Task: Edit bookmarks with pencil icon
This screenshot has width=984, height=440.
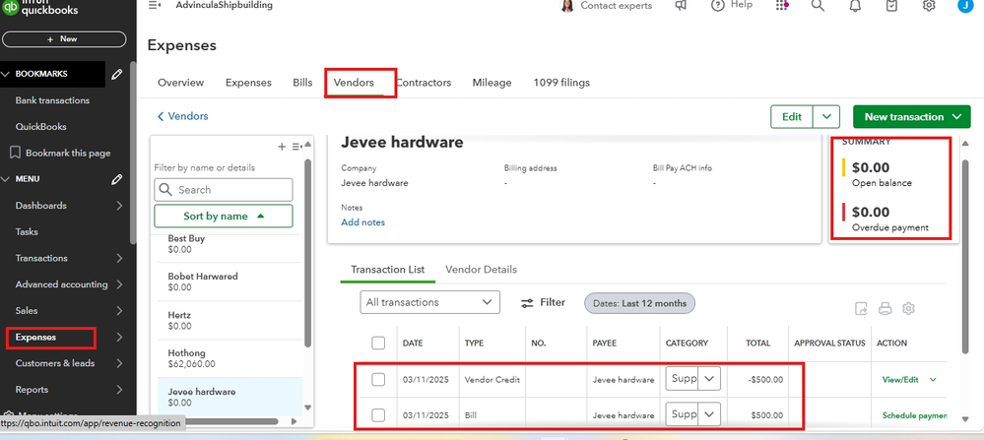Action: (117, 74)
